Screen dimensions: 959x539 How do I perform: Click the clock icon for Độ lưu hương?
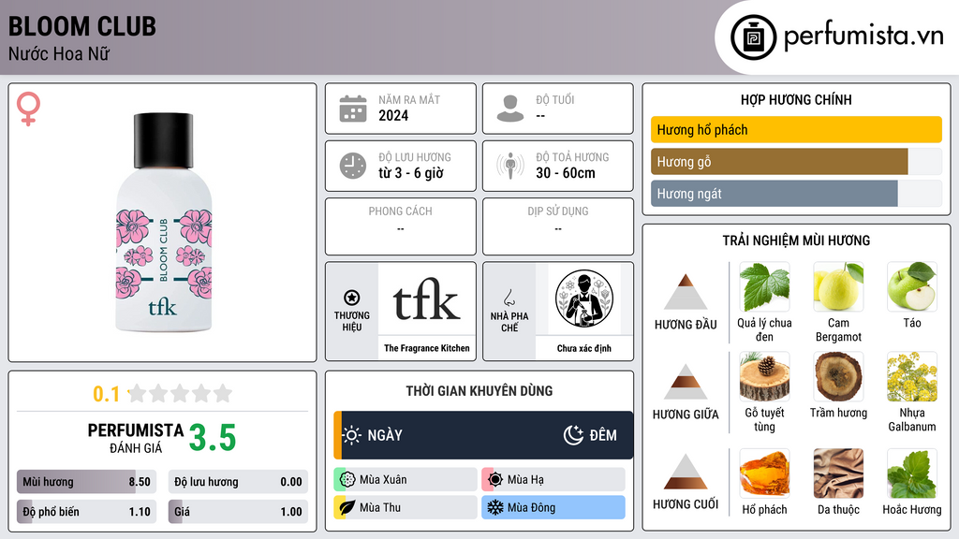(353, 166)
